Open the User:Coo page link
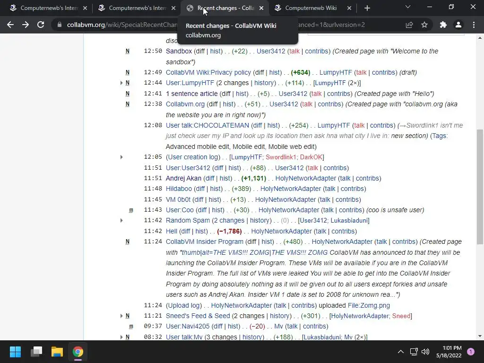The height and width of the screenshot is (363, 484). (180, 210)
